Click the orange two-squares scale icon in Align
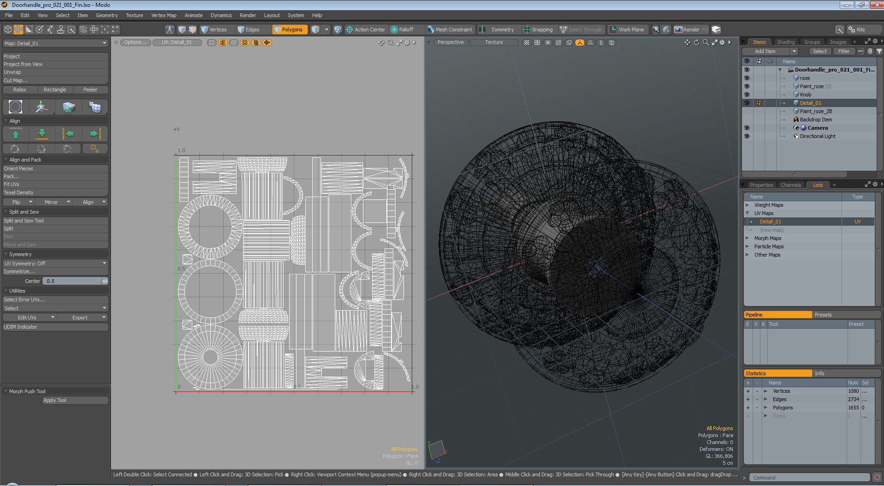Viewport: 884px width, 486px height. coord(95,148)
